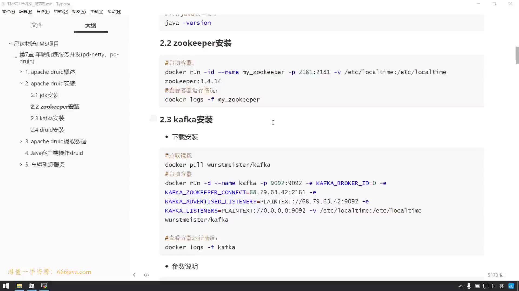Toggle source code mode icon
The image size is (519, 291).
[147, 275]
